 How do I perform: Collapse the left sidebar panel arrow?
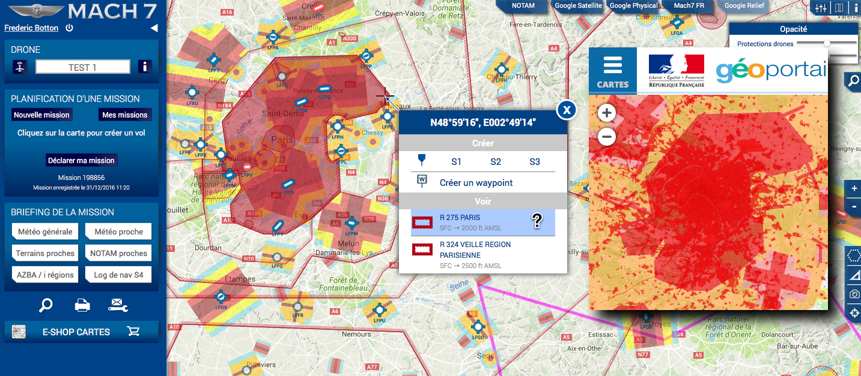point(154,28)
